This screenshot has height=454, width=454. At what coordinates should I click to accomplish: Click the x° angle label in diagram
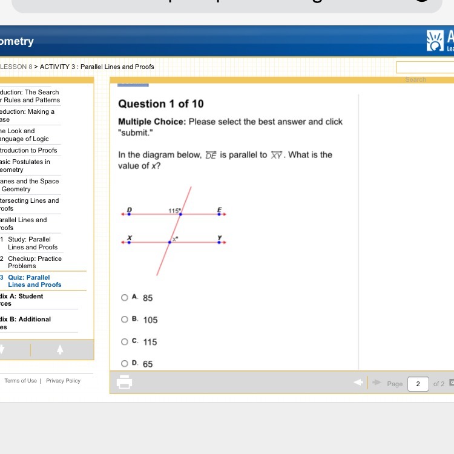click(175, 239)
